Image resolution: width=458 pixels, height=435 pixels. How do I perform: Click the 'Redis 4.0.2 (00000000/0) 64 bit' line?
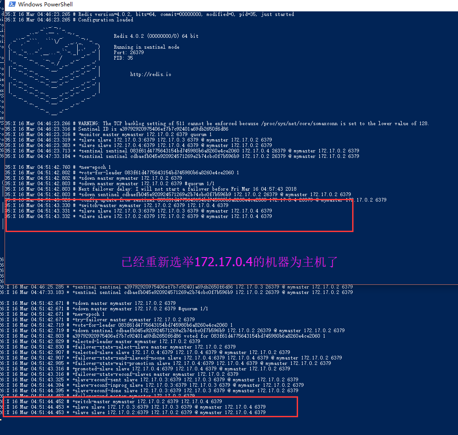(x=156, y=36)
